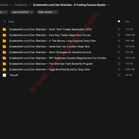Favorite The Sherman Tank Butterfly Program folder
This screenshot has width=139, height=139.
[119, 64]
